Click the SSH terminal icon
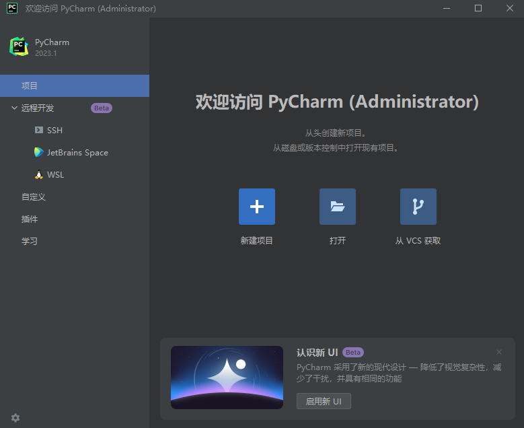The image size is (524, 428). pyautogui.click(x=39, y=130)
